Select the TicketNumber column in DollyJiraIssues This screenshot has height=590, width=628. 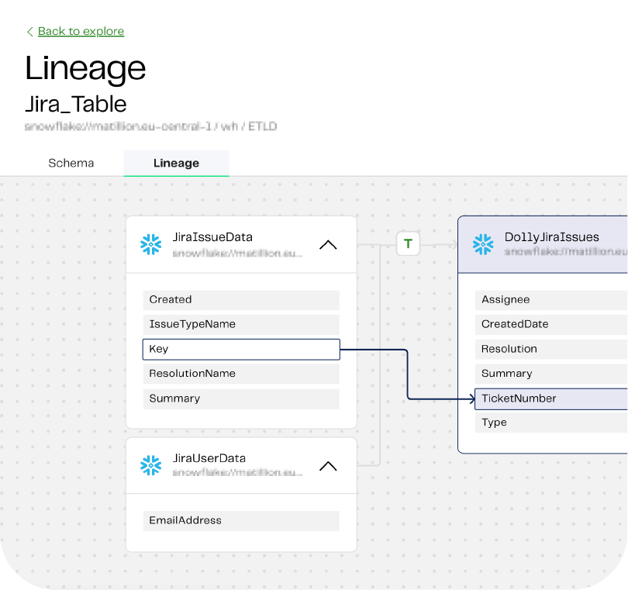click(x=543, y=398)
